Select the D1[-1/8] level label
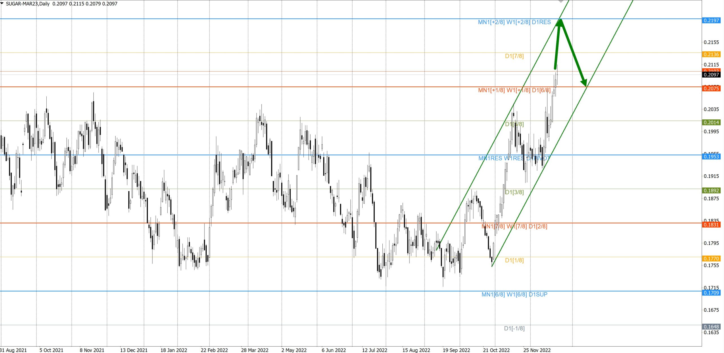The image size is (724, 353). 514,328
